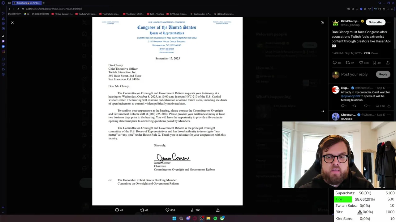Share the tweet from the side panel

click(388, 63)
